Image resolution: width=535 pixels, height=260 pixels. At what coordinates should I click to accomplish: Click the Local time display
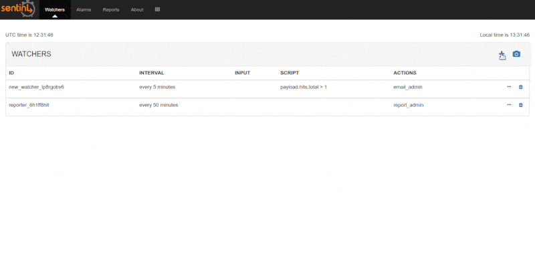[505, 35]
